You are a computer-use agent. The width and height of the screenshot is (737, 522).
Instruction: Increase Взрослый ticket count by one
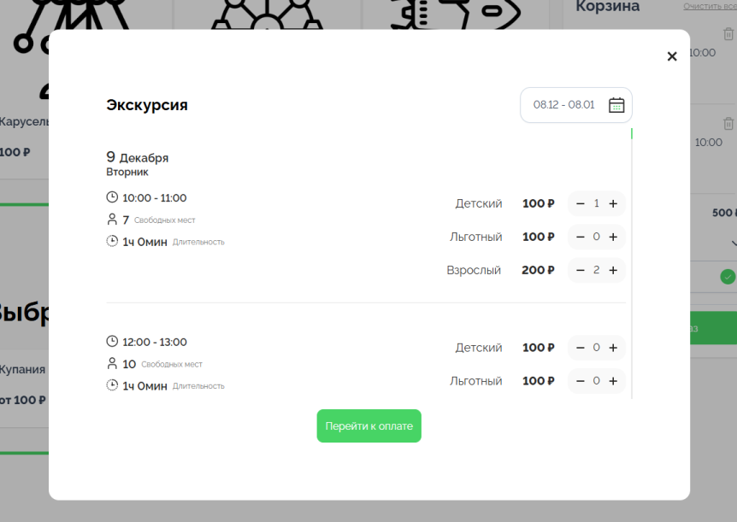613,271
